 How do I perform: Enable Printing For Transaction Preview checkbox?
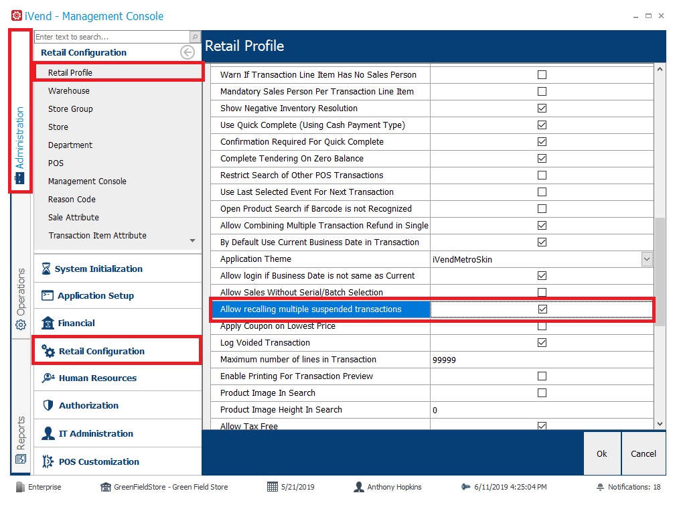pyautogui.click(x=542, y=376)
